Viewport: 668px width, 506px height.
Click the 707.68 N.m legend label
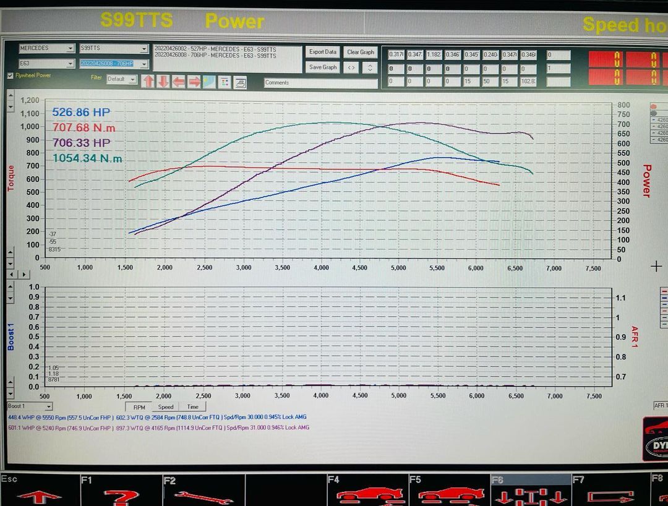click(x=84, y=127)
